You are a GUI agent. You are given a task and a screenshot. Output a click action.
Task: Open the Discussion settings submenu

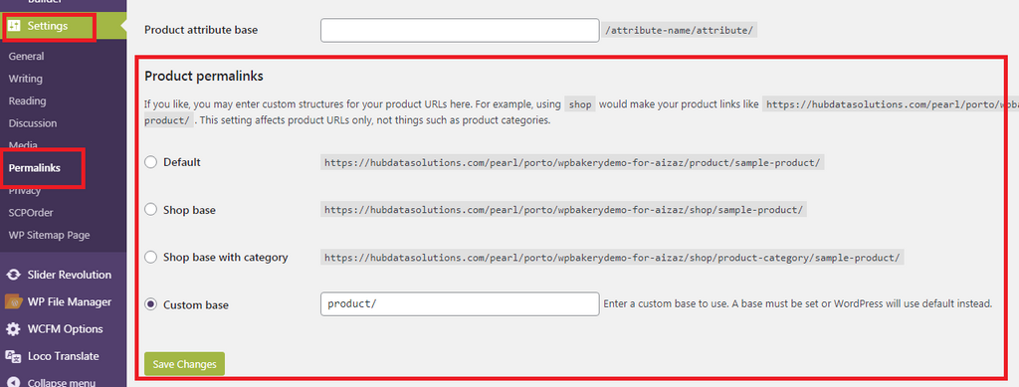33,122
